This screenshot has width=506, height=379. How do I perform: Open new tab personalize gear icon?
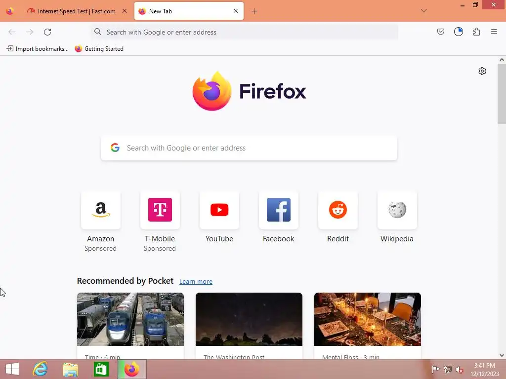pyautogui.click(x=482, y=71)
